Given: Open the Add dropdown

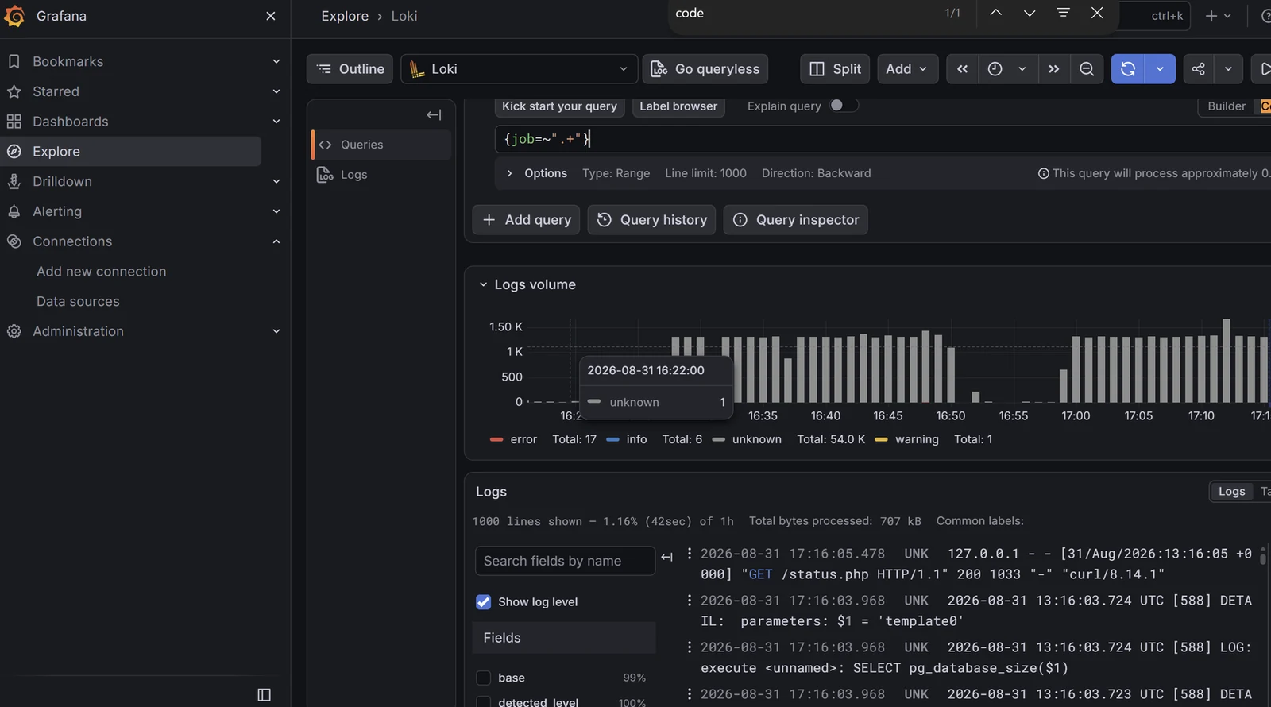Looking at the screenshot, I should 907,69.
